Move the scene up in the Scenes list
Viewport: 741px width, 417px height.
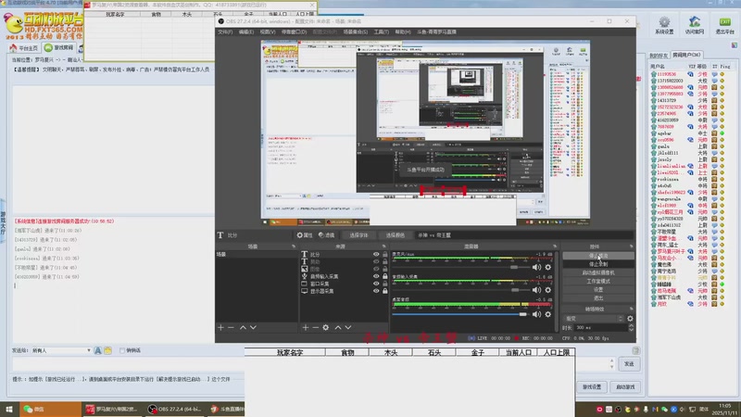243,327
